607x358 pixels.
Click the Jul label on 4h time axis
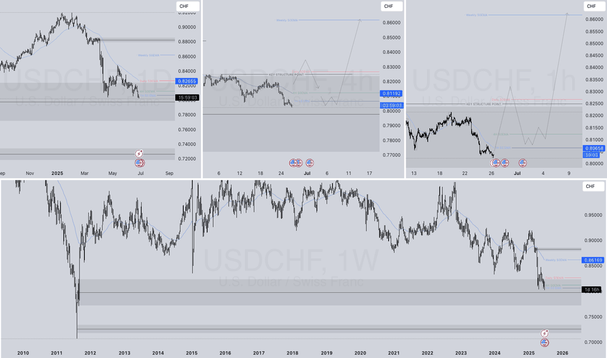click(x=307, y=173)
